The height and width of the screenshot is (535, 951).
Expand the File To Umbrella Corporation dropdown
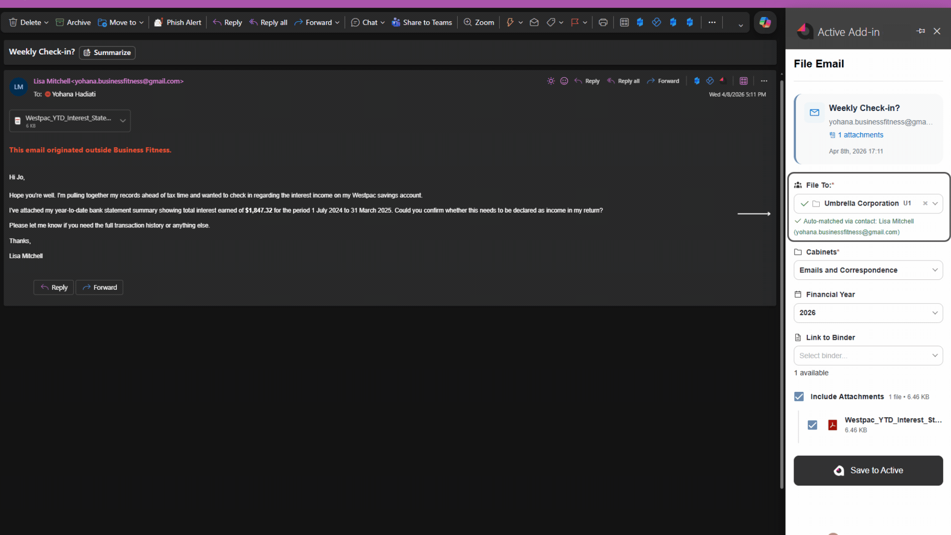tap(935, 204)
